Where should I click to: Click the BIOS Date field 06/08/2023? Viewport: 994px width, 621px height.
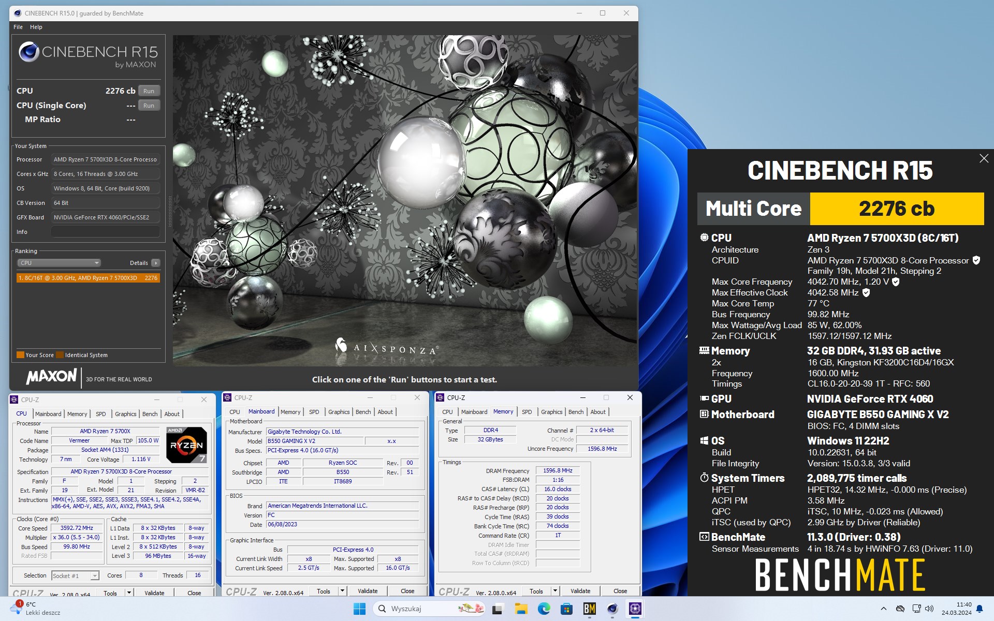click(x=342, y=524)
